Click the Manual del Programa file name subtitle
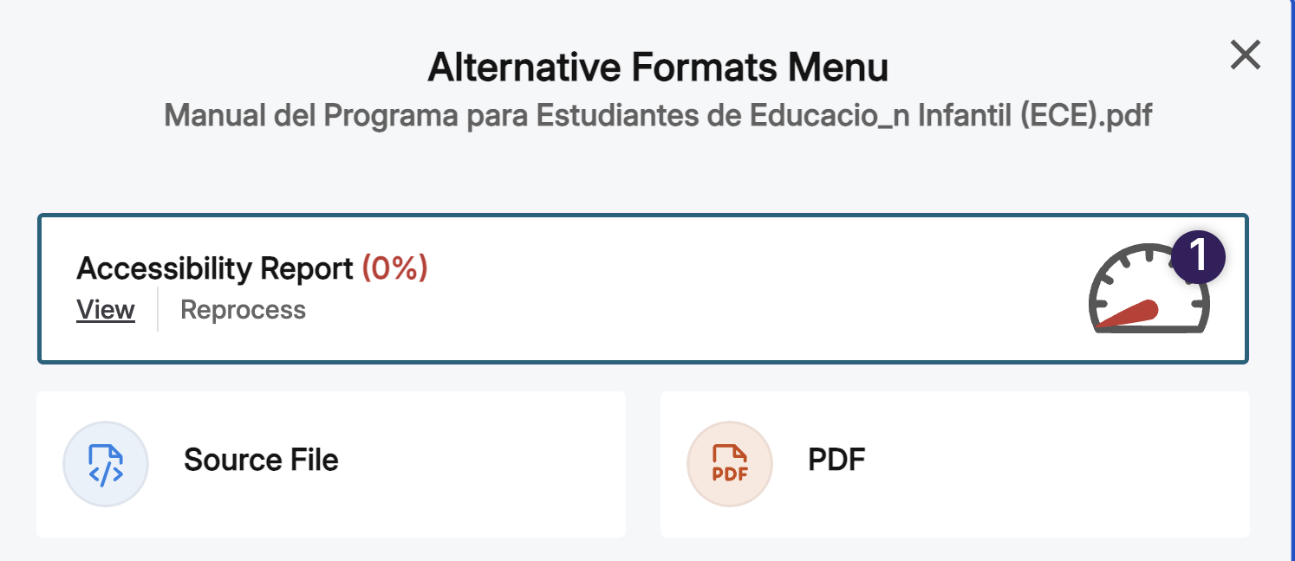Viewport: 1295px width, 561px height. pos(658,113)
